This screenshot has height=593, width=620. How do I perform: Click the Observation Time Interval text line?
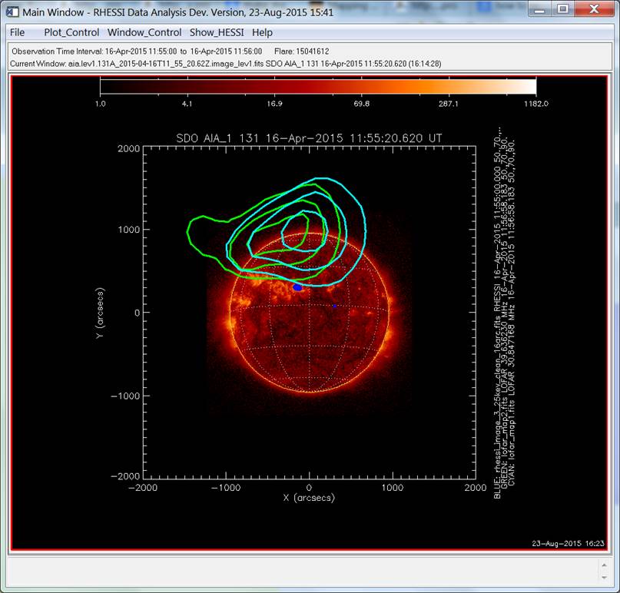point(137,50)
